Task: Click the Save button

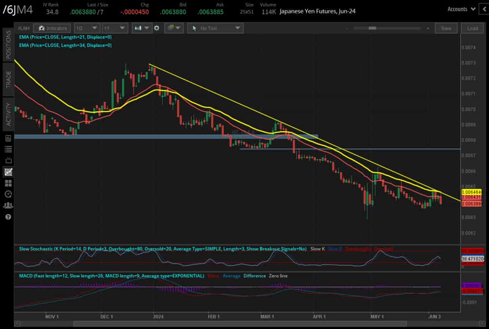Action: click(x=446, y=28)
